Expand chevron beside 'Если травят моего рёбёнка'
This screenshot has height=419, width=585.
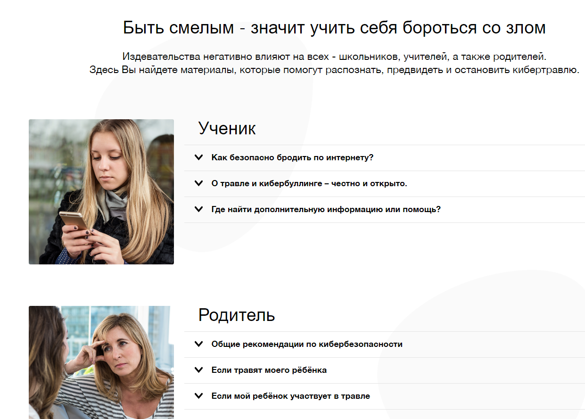point(198,370)
